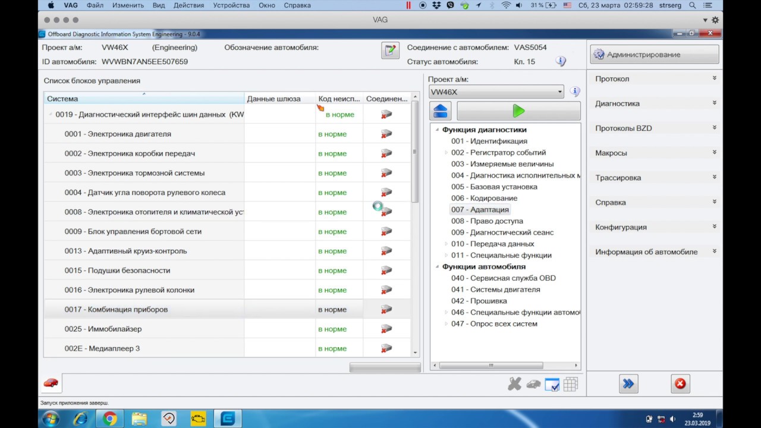Screen dimensions: 761x428
Task: Open the red car tab icon
Action: (51, 383)
